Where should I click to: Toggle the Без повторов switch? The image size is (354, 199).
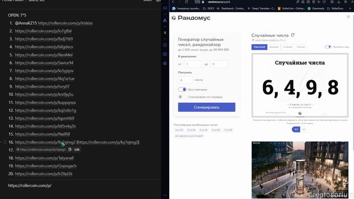[x=183, y=90]
